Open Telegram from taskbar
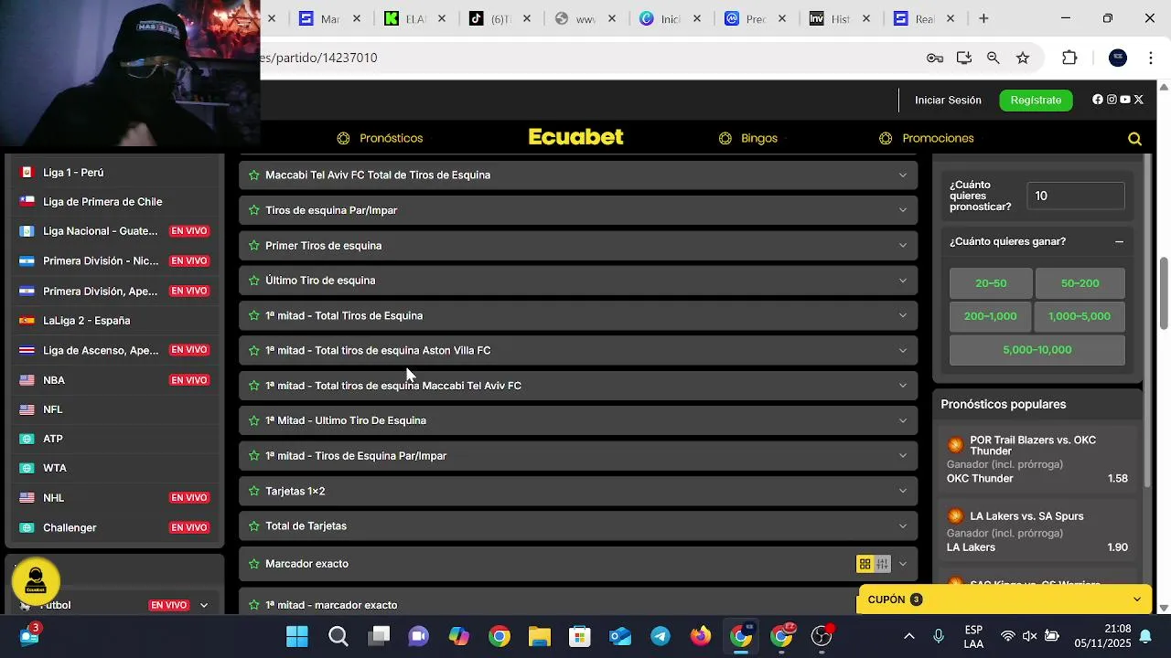Viewport: 1171px width, 658px height. [x=661, y=636]
